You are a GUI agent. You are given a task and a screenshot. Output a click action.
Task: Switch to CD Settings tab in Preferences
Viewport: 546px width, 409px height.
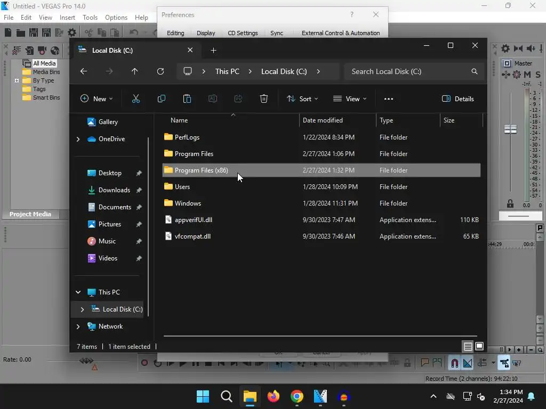click(x=243, y=33)
